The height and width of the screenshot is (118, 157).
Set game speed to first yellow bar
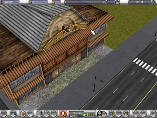(87, 114)
